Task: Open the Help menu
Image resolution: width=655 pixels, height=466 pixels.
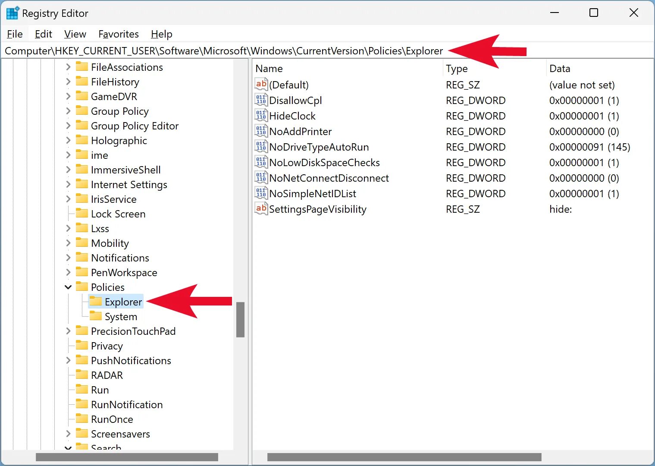Action: pos(162,34)
